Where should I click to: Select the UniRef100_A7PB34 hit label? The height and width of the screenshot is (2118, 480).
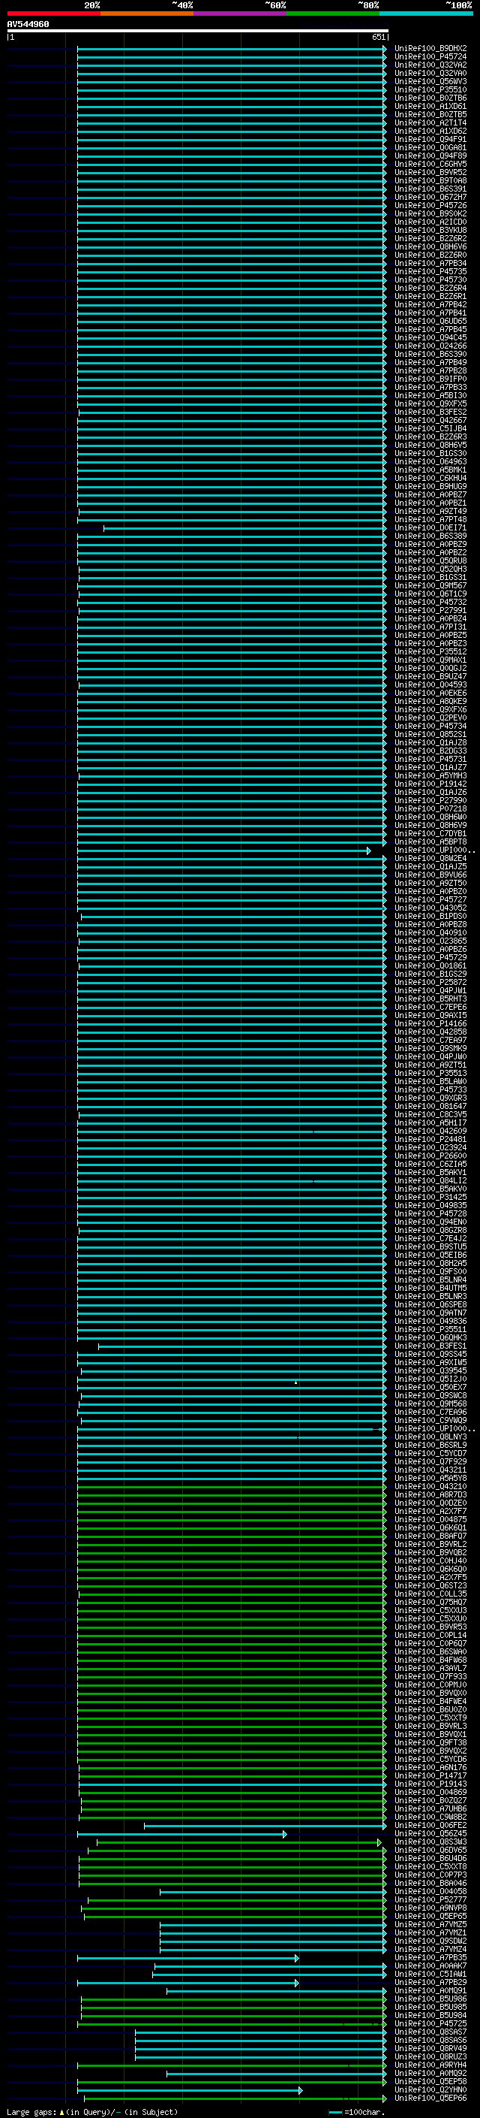coord(430,263)
